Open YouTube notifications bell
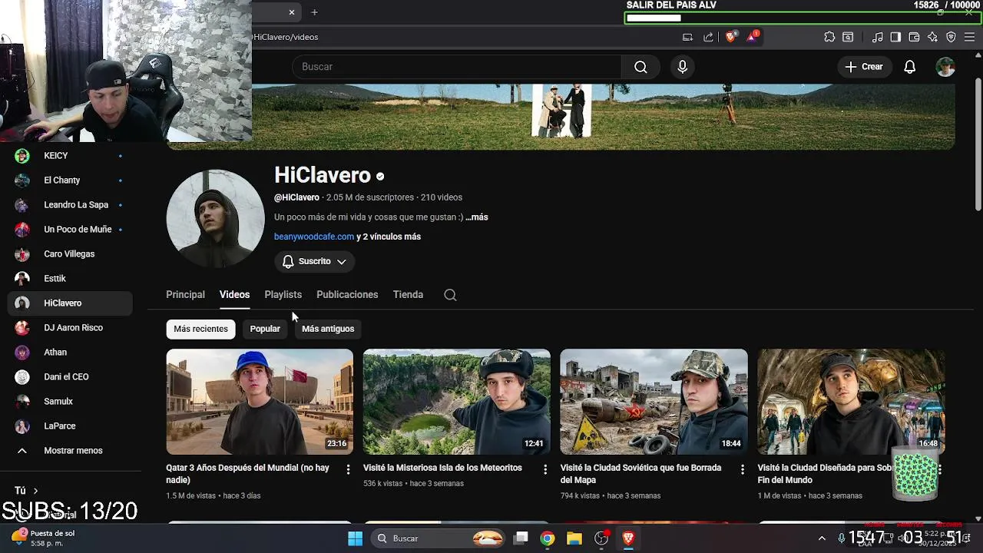983x553 pixels. 909,67
